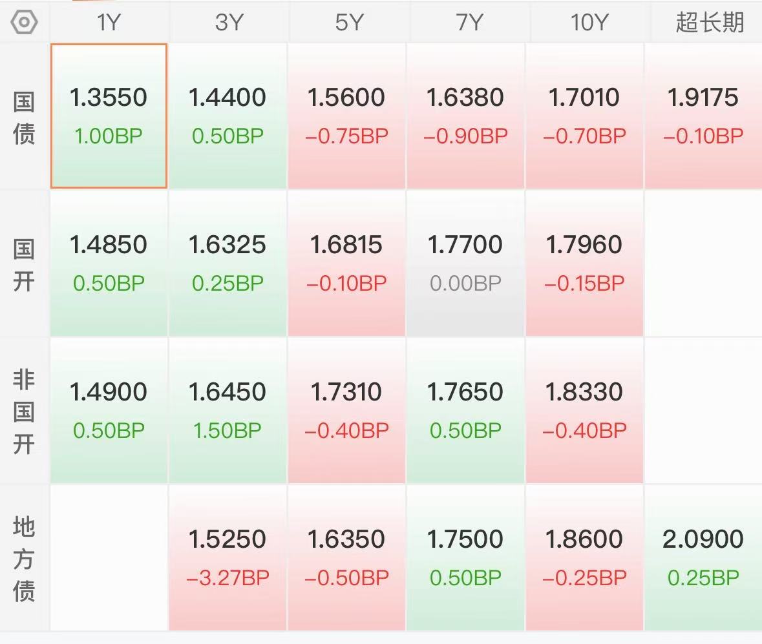762x644 pixels.
Task: Select the 非国开 5Y cell showing 1.7310
Action: click(346, 410)
